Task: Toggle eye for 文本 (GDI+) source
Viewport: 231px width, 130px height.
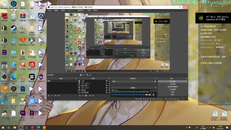Action: coord(107,88)
